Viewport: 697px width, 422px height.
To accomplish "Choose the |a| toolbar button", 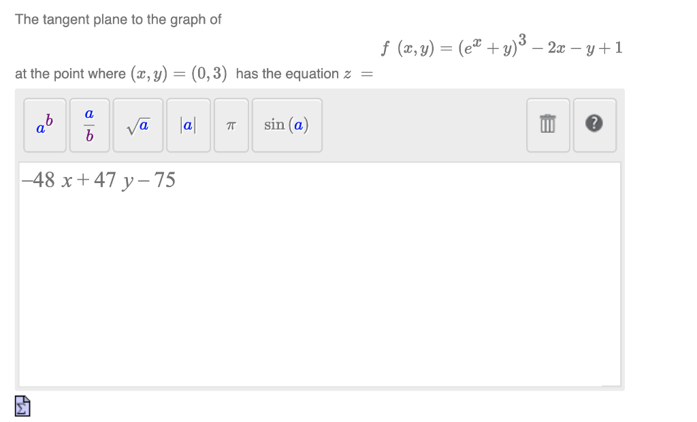I will pos(188,125).
